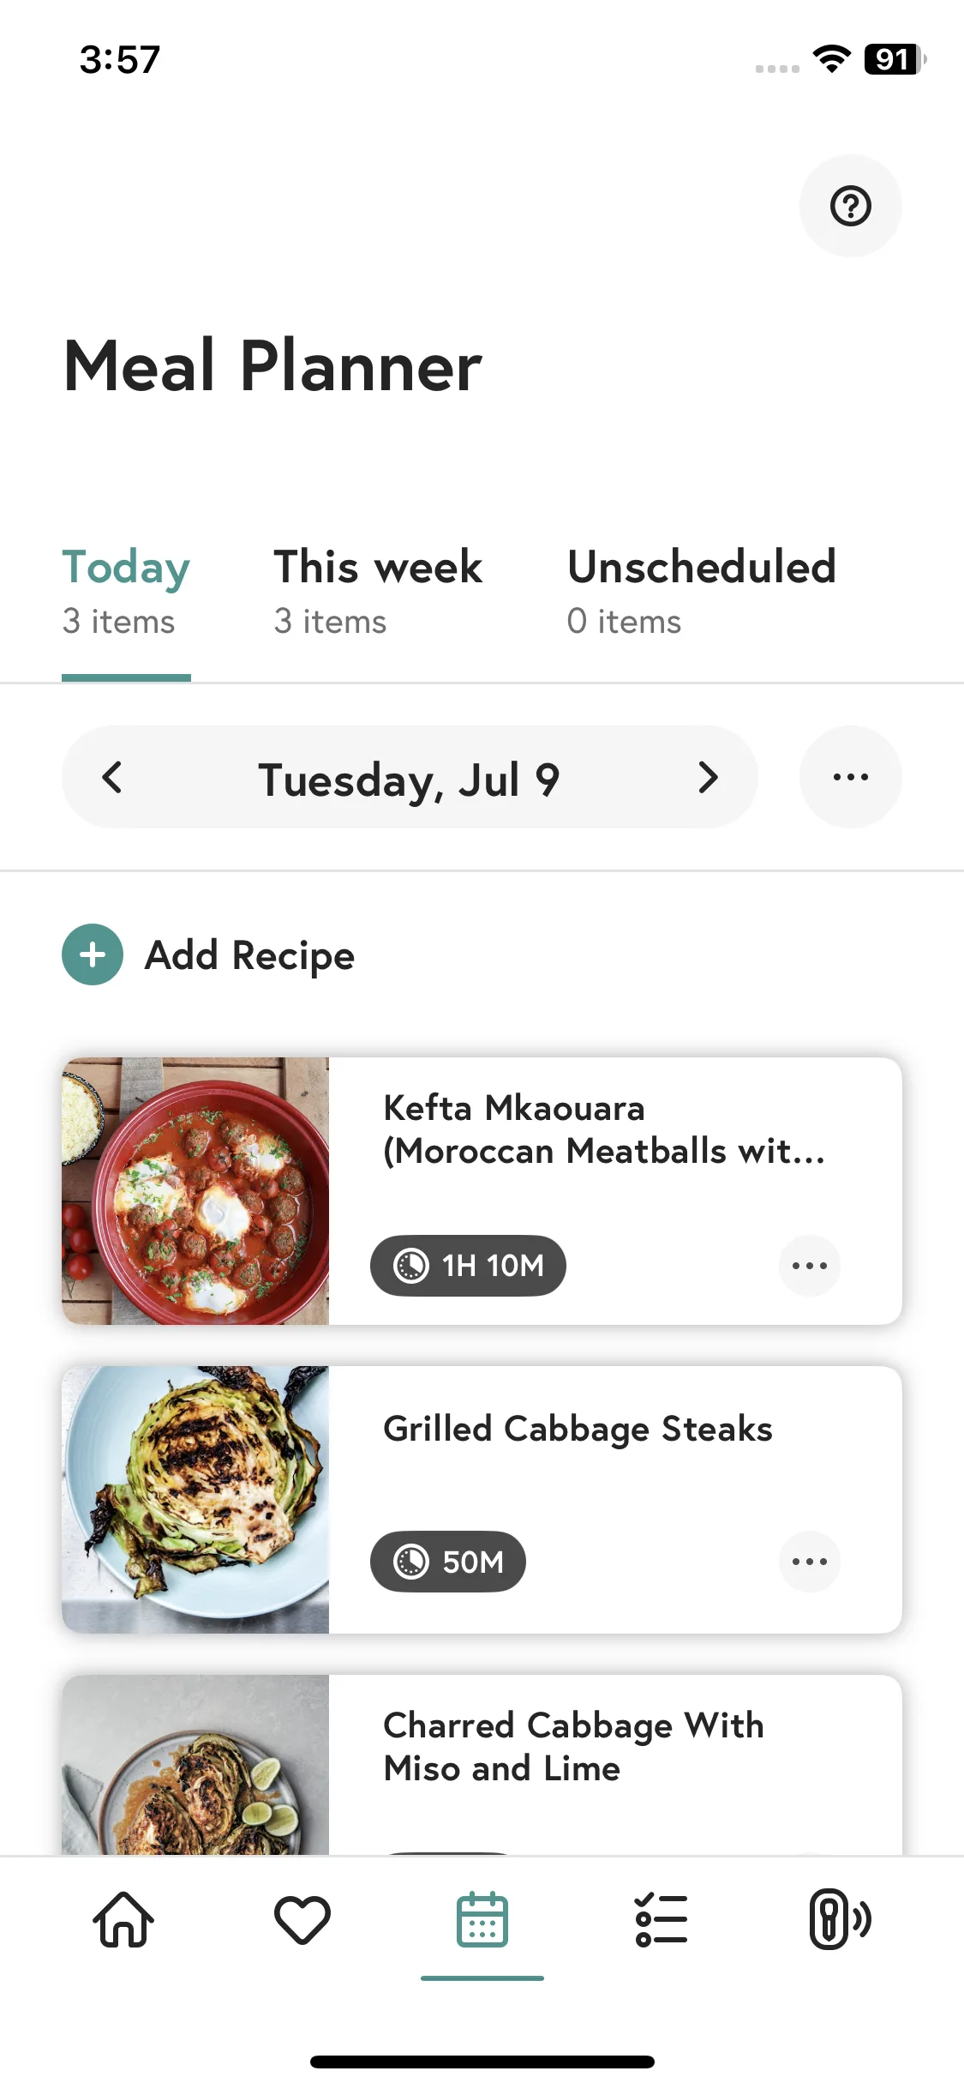The width and height of the screenshot is (964, 2089).
Task: Open favorites heart icon
Action: 302,1919
